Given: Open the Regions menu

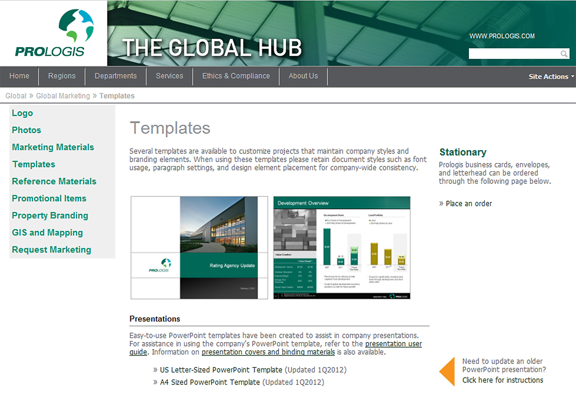Looking at the screenshot, I should click(x=62, y=76).
